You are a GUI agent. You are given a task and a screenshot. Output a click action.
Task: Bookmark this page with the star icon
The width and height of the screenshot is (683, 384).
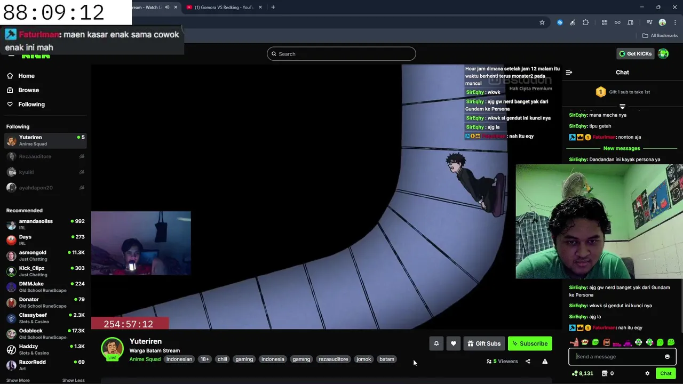[542, 22]
